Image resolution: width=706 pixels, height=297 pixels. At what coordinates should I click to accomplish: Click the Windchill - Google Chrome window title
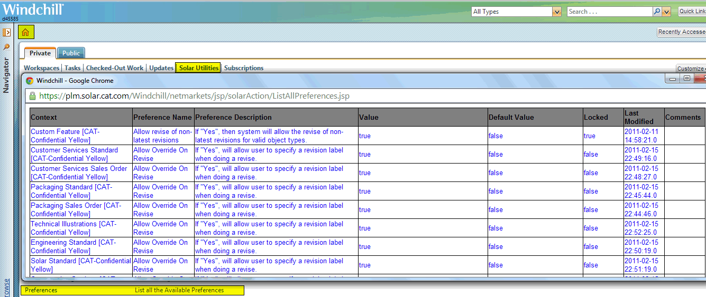(x=75, y=81)
